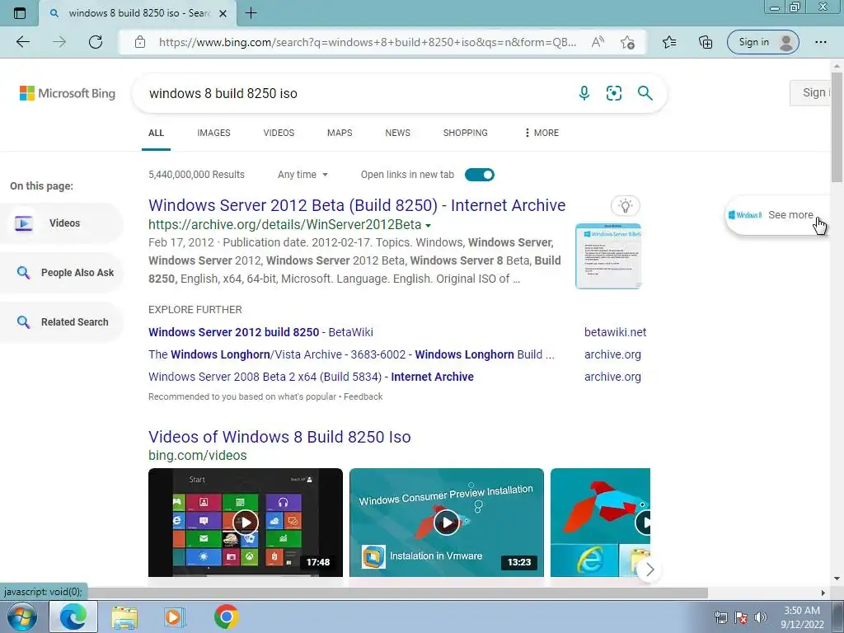Switch to SHOPPING tab
Screen dimensions: 844x633
tap(466, 133)
